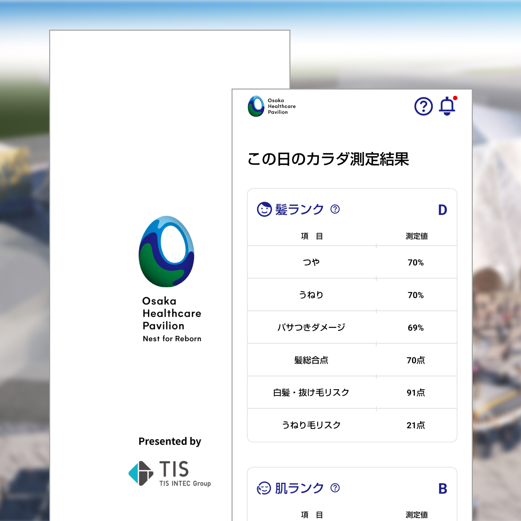Open the help icon next to 髪ランク
Image resolution: width=521 pixels, height=521 pixels.
(335, 209)
